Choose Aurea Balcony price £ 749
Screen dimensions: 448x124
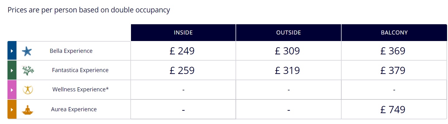point(393,110)
